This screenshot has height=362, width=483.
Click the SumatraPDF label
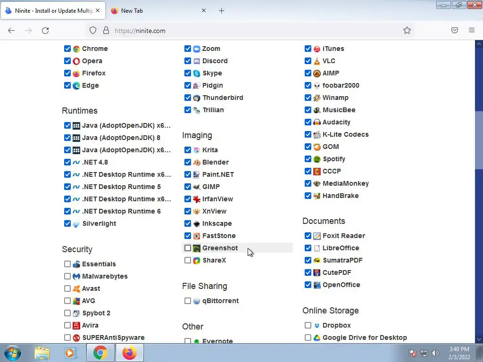[x=342, y=260]
